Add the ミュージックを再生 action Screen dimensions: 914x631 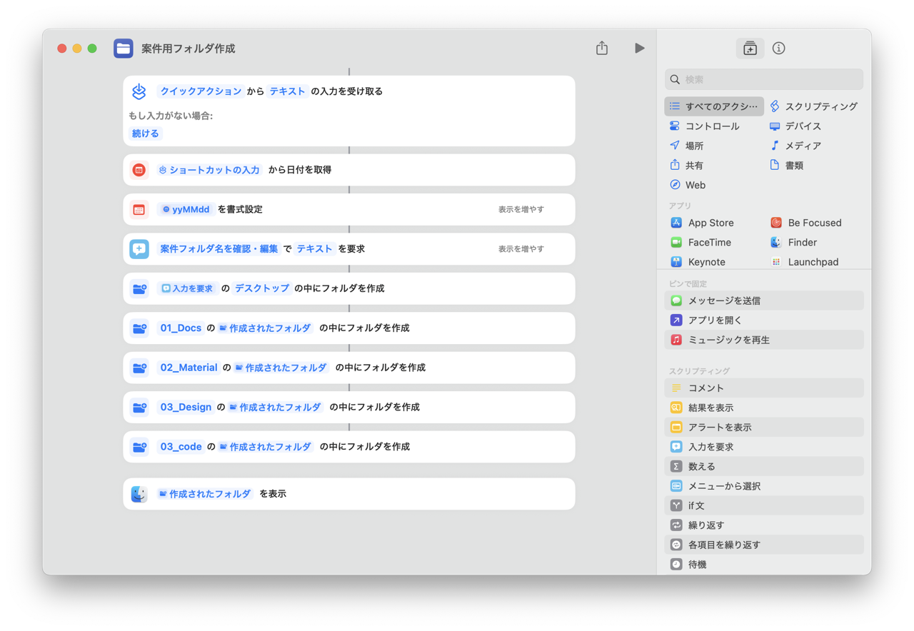point(764,340)
